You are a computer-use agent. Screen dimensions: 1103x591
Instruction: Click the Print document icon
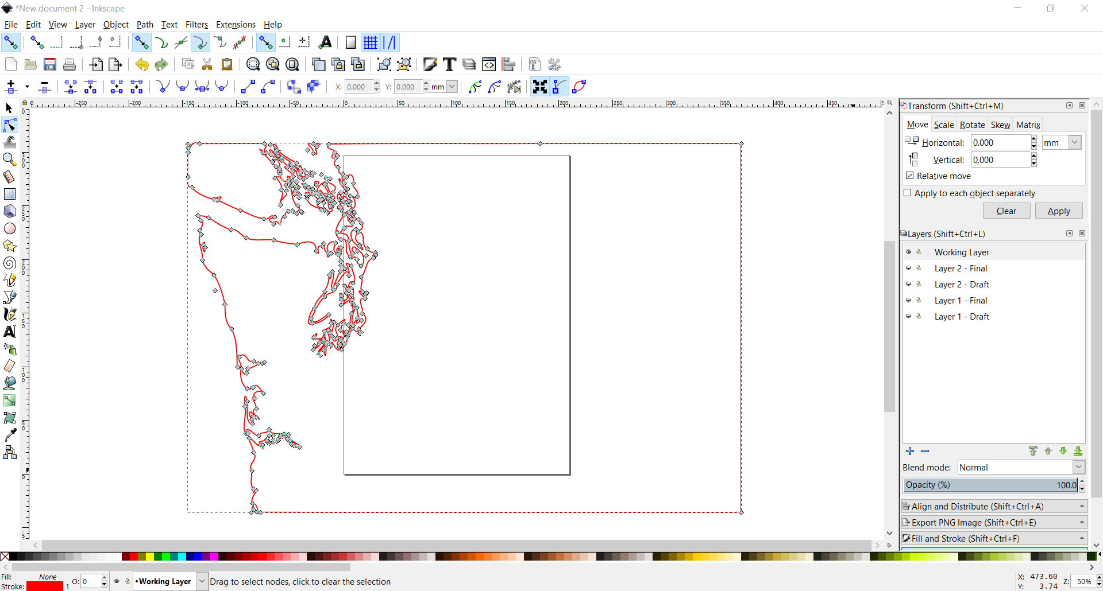(70, 64)
